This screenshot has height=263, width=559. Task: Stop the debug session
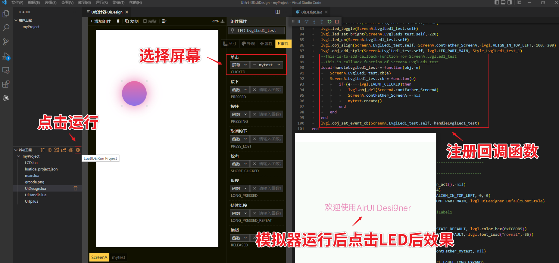click(x=337, y=22)
